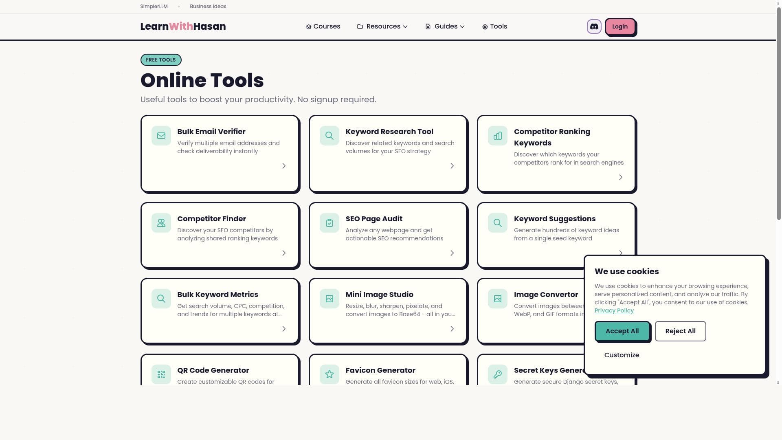Open the Discord icon button
Screen dimensions: 782x440
point(594,26)
